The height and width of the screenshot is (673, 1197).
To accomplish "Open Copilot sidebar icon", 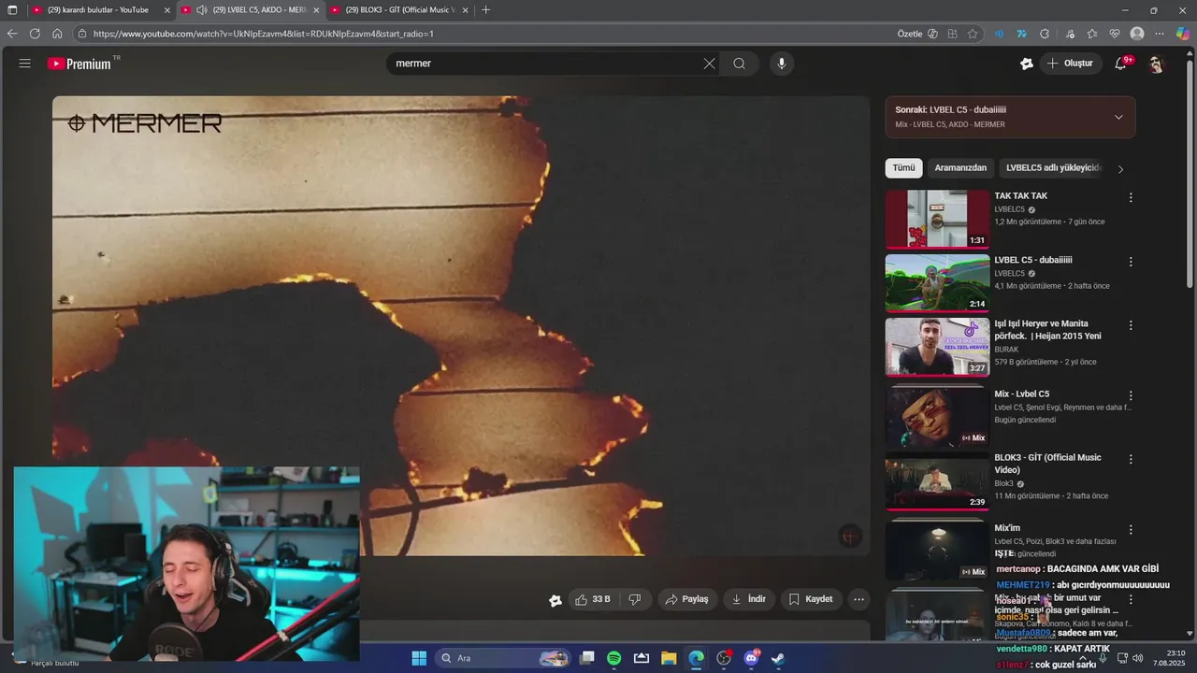I will coord(1183,34).
